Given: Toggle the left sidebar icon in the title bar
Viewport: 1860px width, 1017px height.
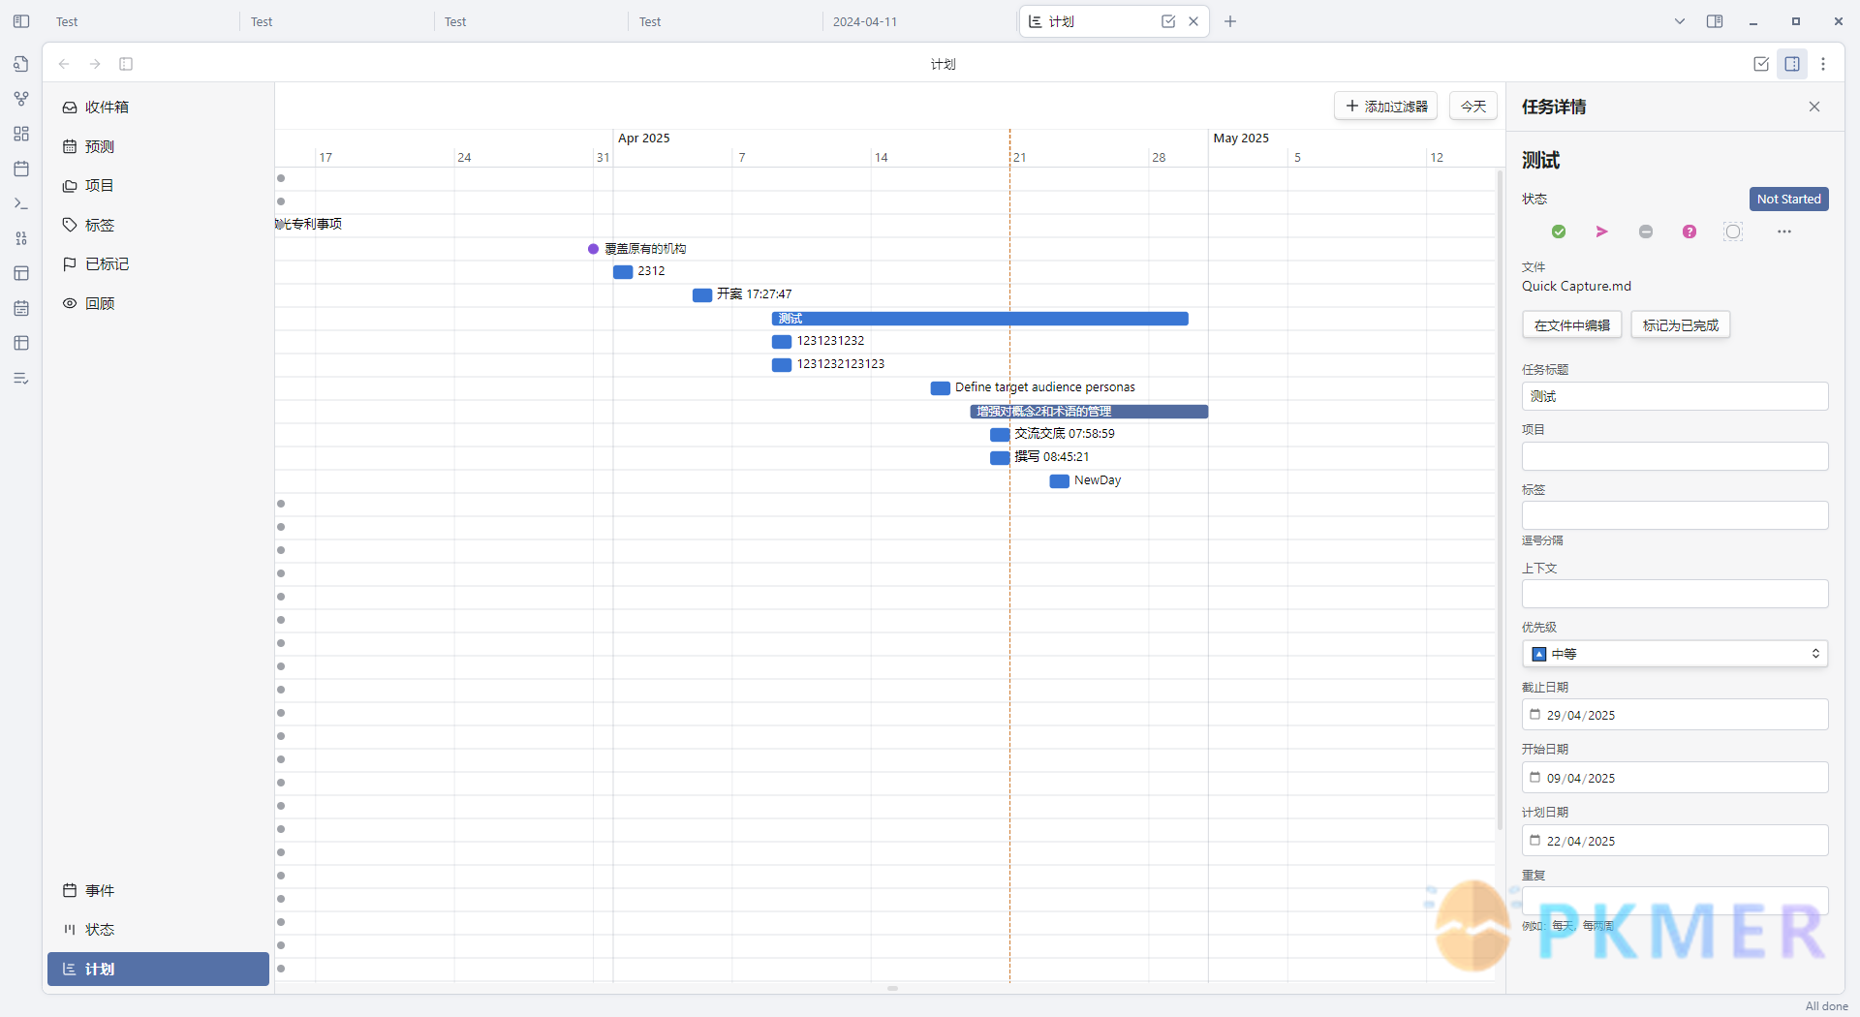Looking at the screenshot, I should coord(21,21).
